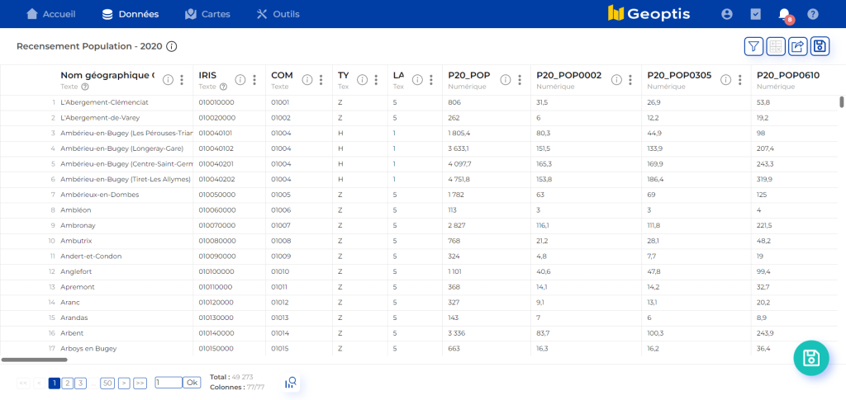Open the Cartes menu
846x400 pixels.
point(208,14)
